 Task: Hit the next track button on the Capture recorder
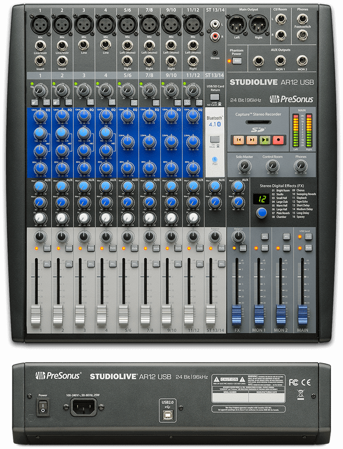(x=252, y=140)
